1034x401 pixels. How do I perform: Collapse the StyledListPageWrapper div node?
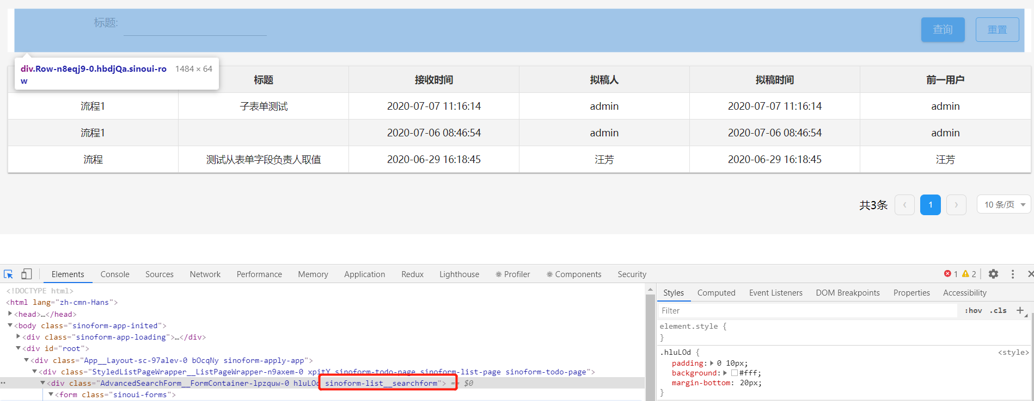[x=35, y=372]
